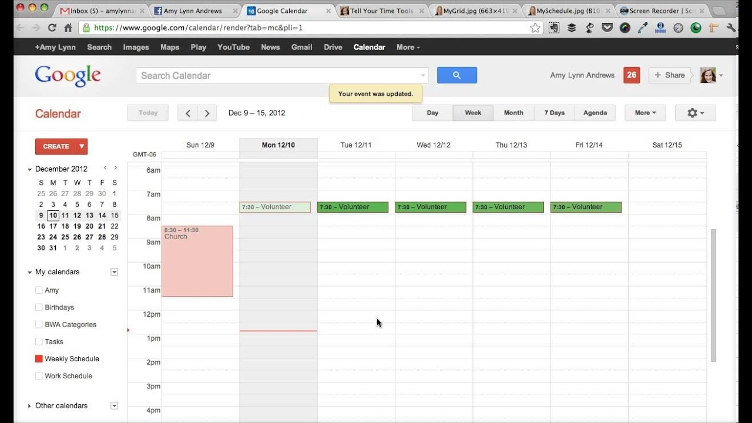The height and width of the screenshot is (423, 752).
Task: Close the Tell Your Time Tools tab
Action: 422,11
